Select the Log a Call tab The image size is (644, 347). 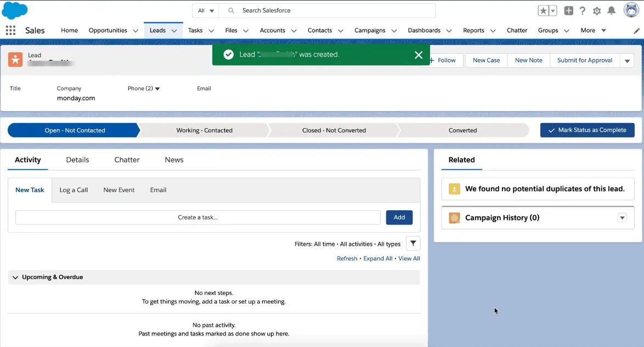[x=74, y=190]
